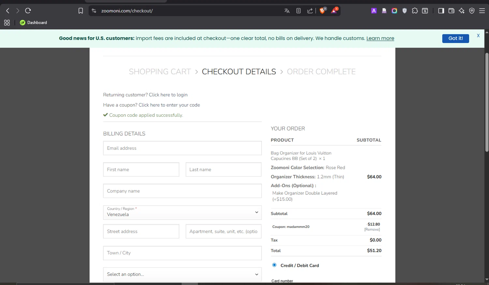Focus the Company name field
The image size is (489, 285).
tap(182, 191)
